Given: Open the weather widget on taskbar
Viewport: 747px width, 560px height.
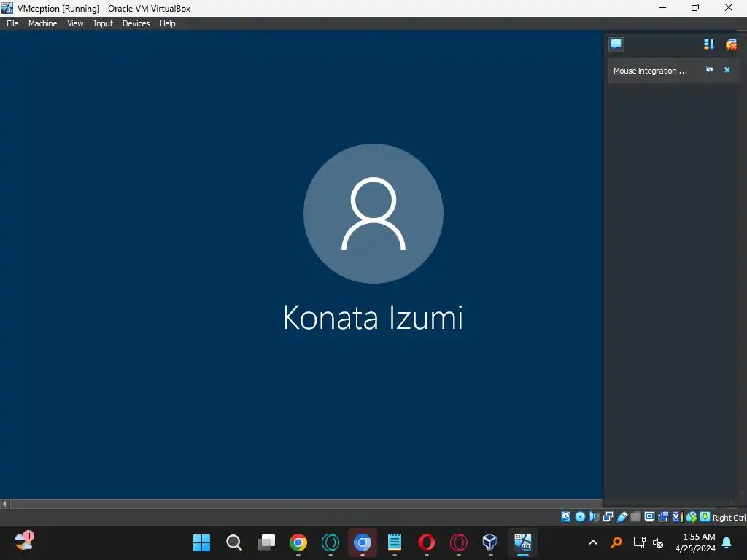Looking at the screenshot, I should click(23, 542).
